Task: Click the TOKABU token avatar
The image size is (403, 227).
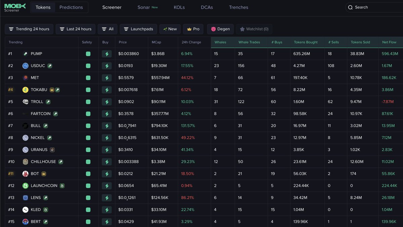Action: (x=25, y=90)
